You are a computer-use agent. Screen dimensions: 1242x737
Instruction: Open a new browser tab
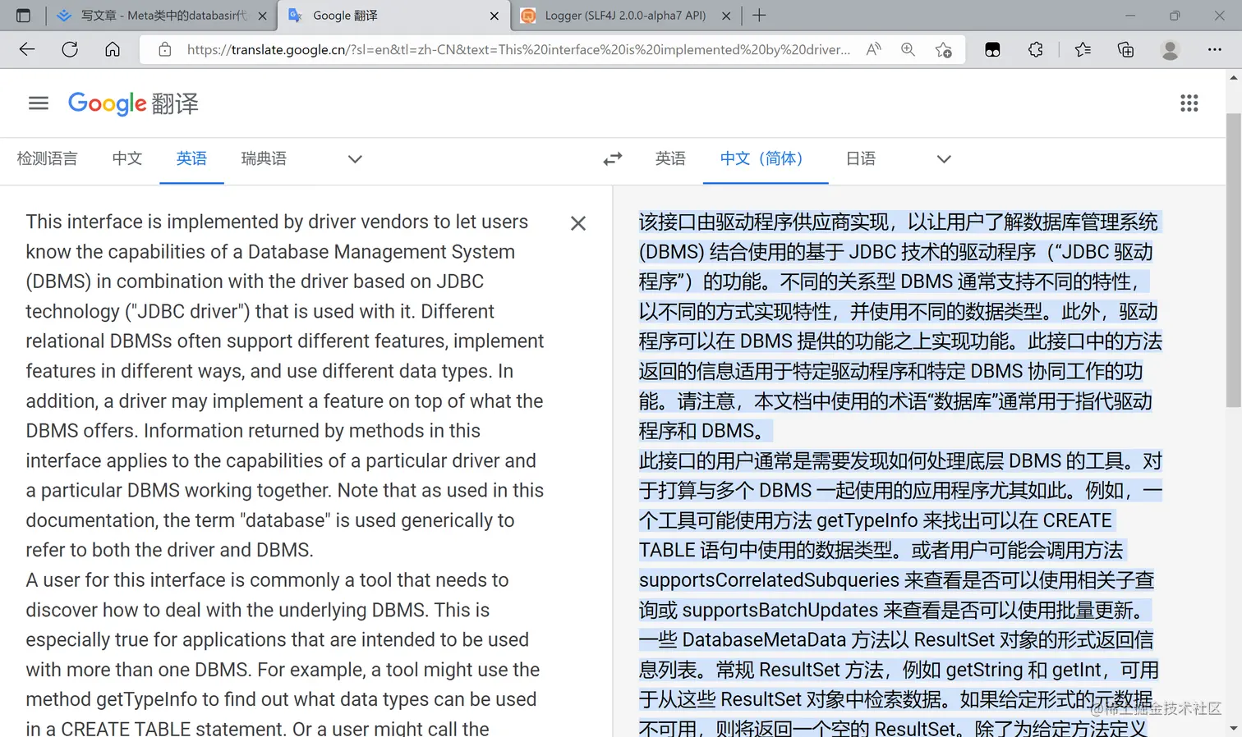759,16
